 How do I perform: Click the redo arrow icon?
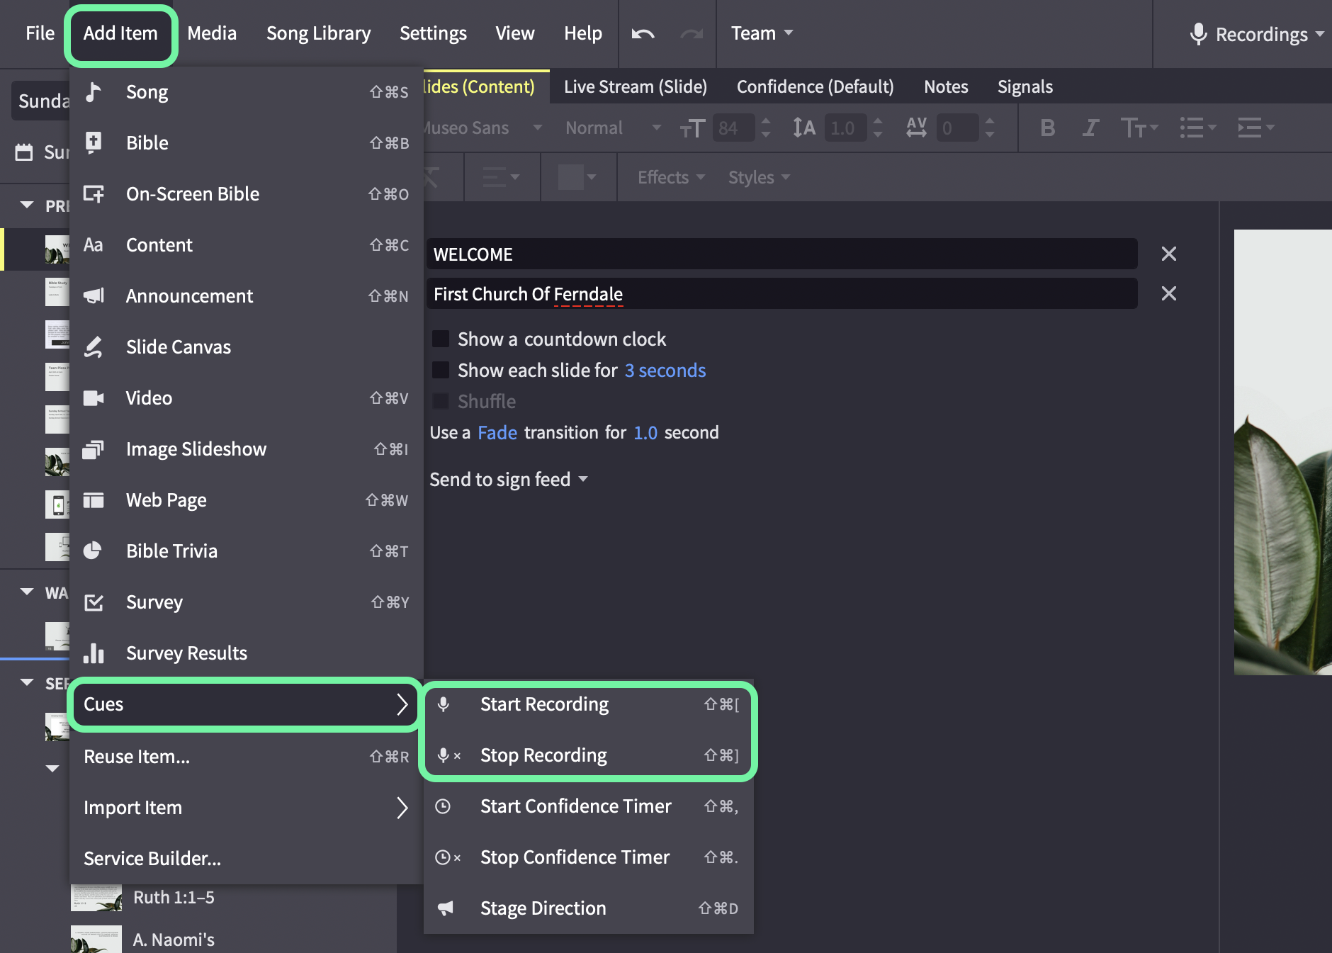pos(692,33)
